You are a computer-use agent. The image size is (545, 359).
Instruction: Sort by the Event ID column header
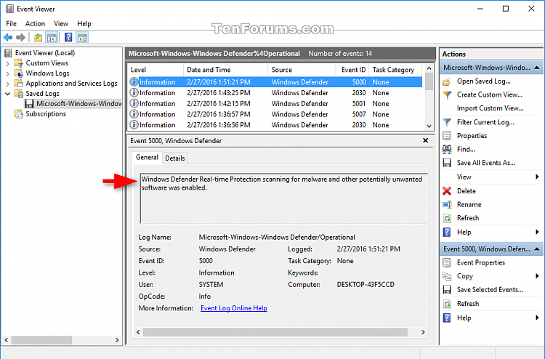click(352, 70)
